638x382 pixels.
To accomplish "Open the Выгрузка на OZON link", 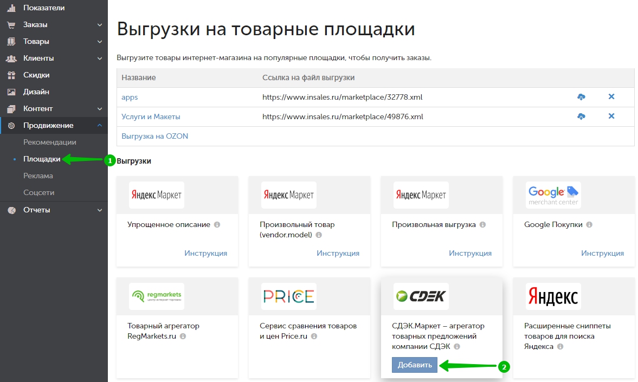I will click(154, 137).
